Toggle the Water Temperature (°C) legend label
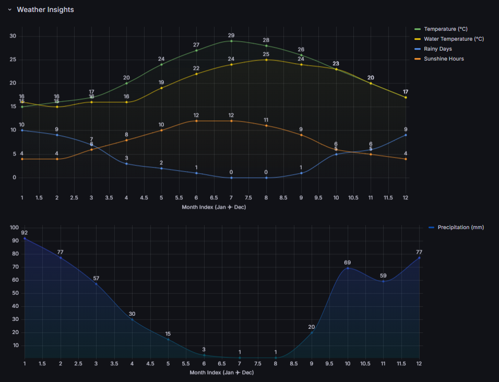499x382 pixels. click(x=454, y=39)
